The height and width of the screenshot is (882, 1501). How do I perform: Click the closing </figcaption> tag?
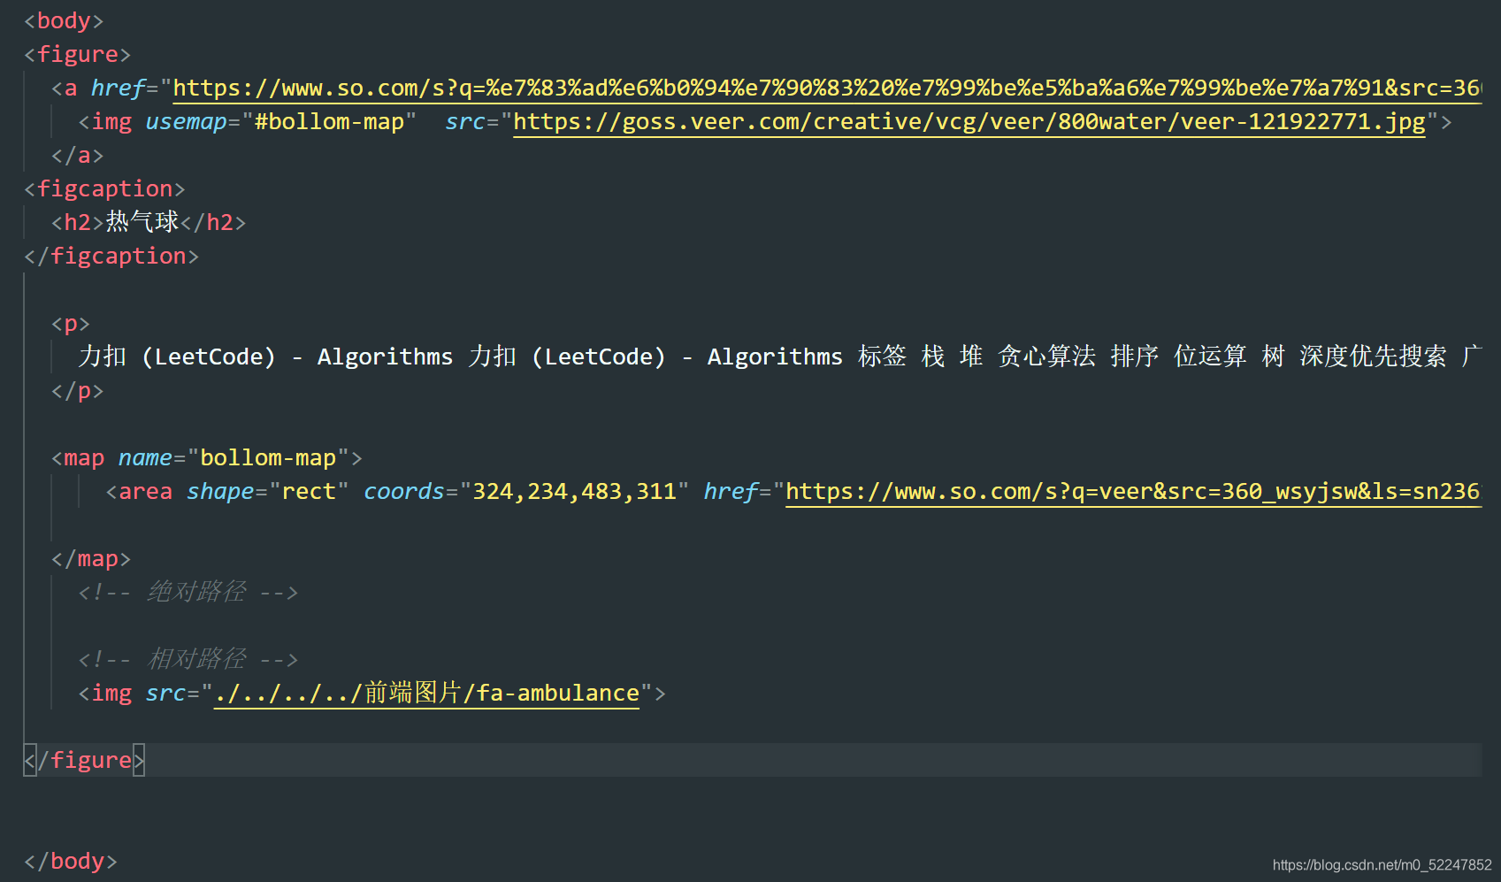(x=111, y=257)
